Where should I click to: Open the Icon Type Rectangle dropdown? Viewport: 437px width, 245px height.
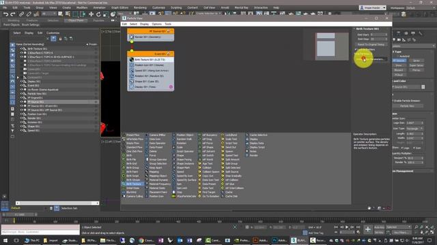coord(414,129)
